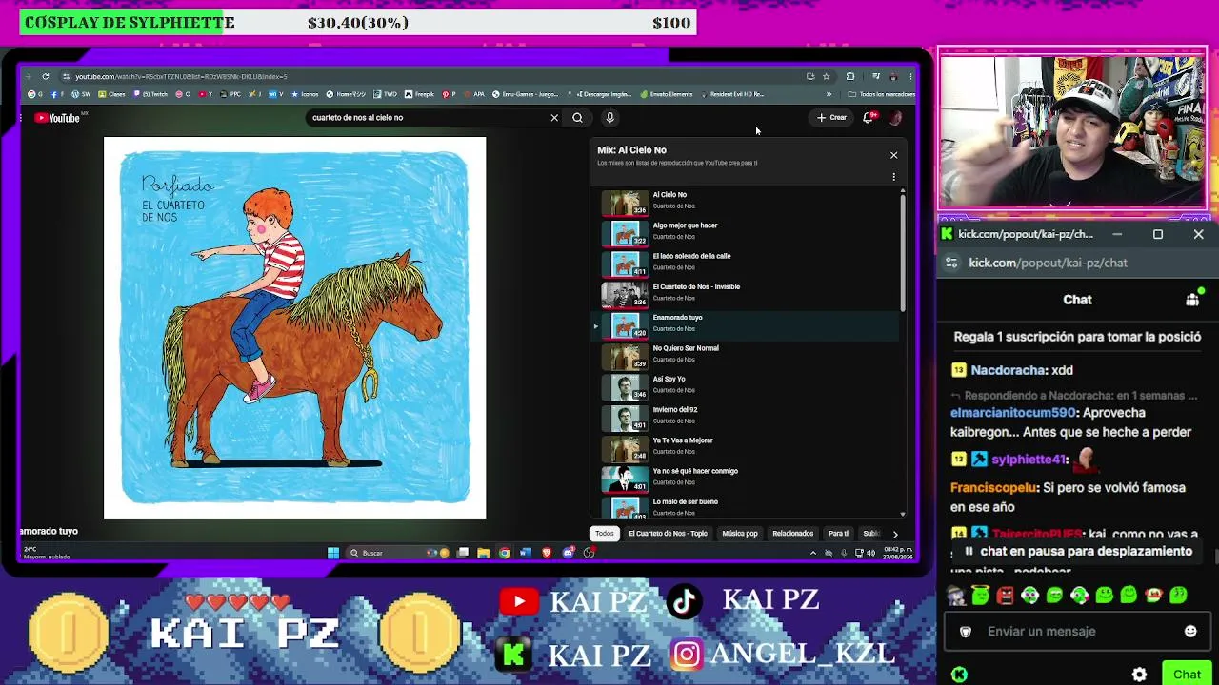
Task: Show hidden system tray icons chevron
Action: [x=812, y=553]
